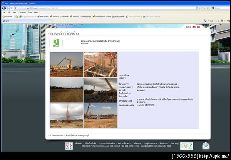231x160 pixels.
Task: Click the 'Update 11/6/2555' text
Action: pos(146,105)
